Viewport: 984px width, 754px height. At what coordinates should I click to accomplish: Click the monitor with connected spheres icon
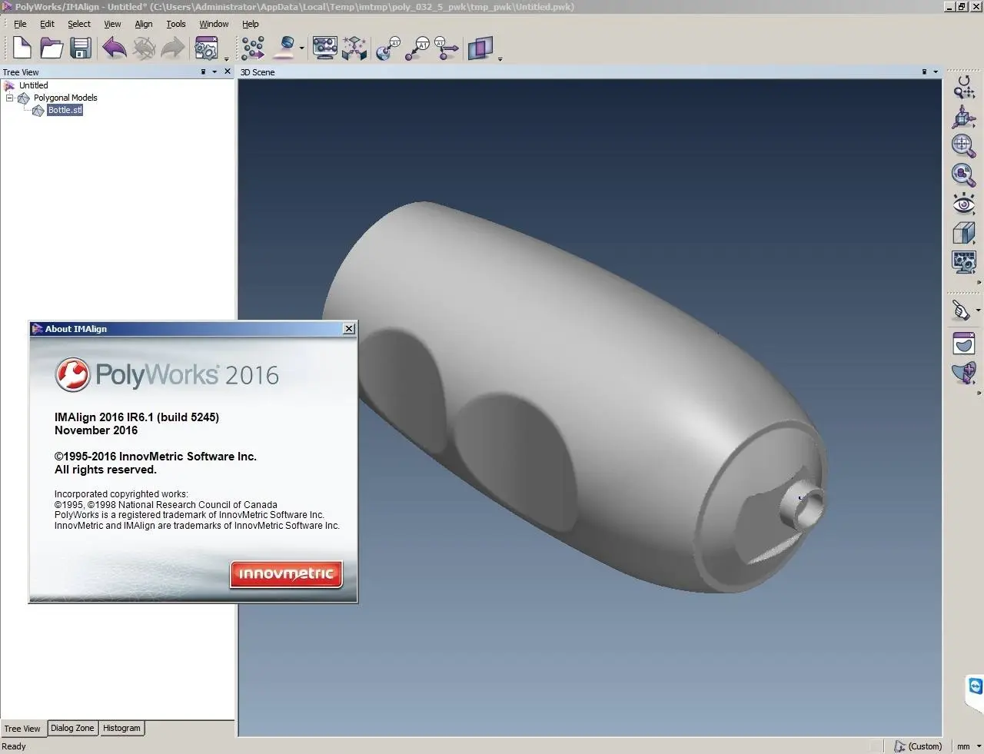pos(324,48)
